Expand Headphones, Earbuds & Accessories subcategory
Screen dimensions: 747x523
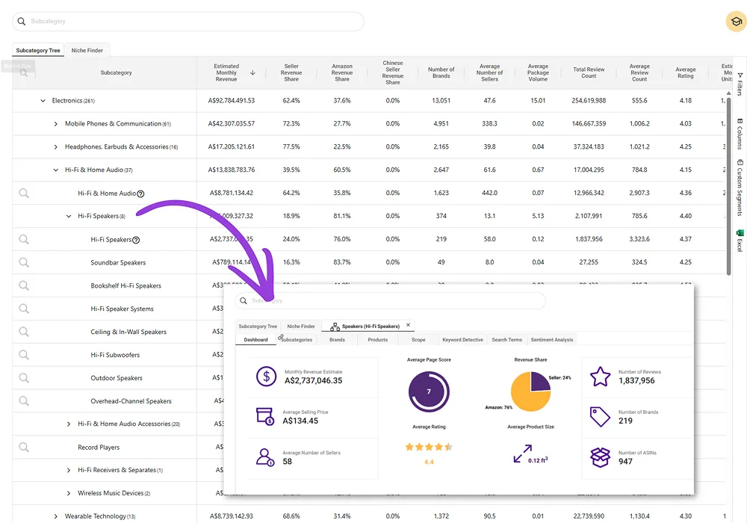[x=56, y=147]
